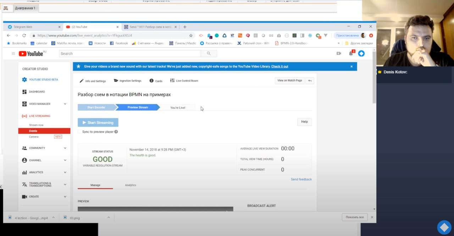The image size is (454, 236).
Task: Show hidden bookmarks with the » chevron
Action: 338,43
